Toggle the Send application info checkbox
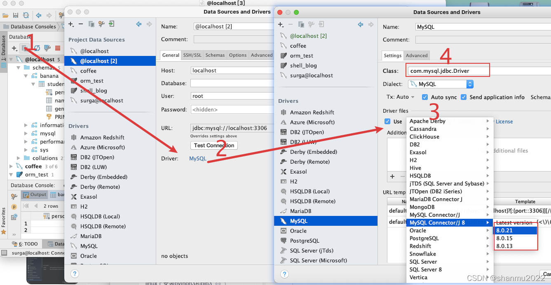 [x=464, y=97]
